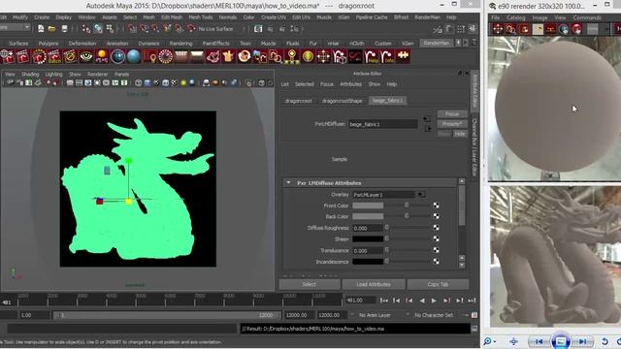The height and width of the screenshot is (349, 621).
Task: Click the Save Scene disk icon
Action: (64, 29)
